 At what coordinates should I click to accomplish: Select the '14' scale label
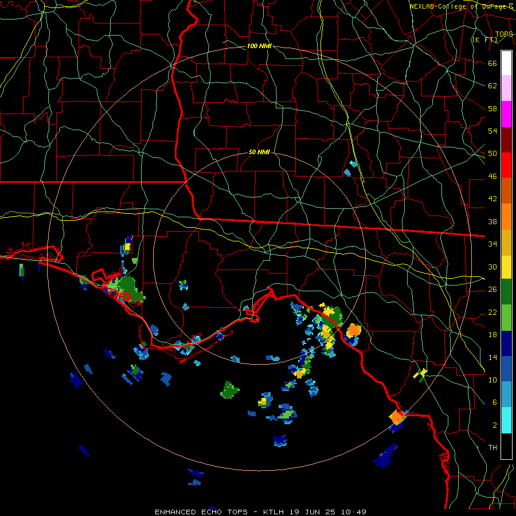click(492, 357)
